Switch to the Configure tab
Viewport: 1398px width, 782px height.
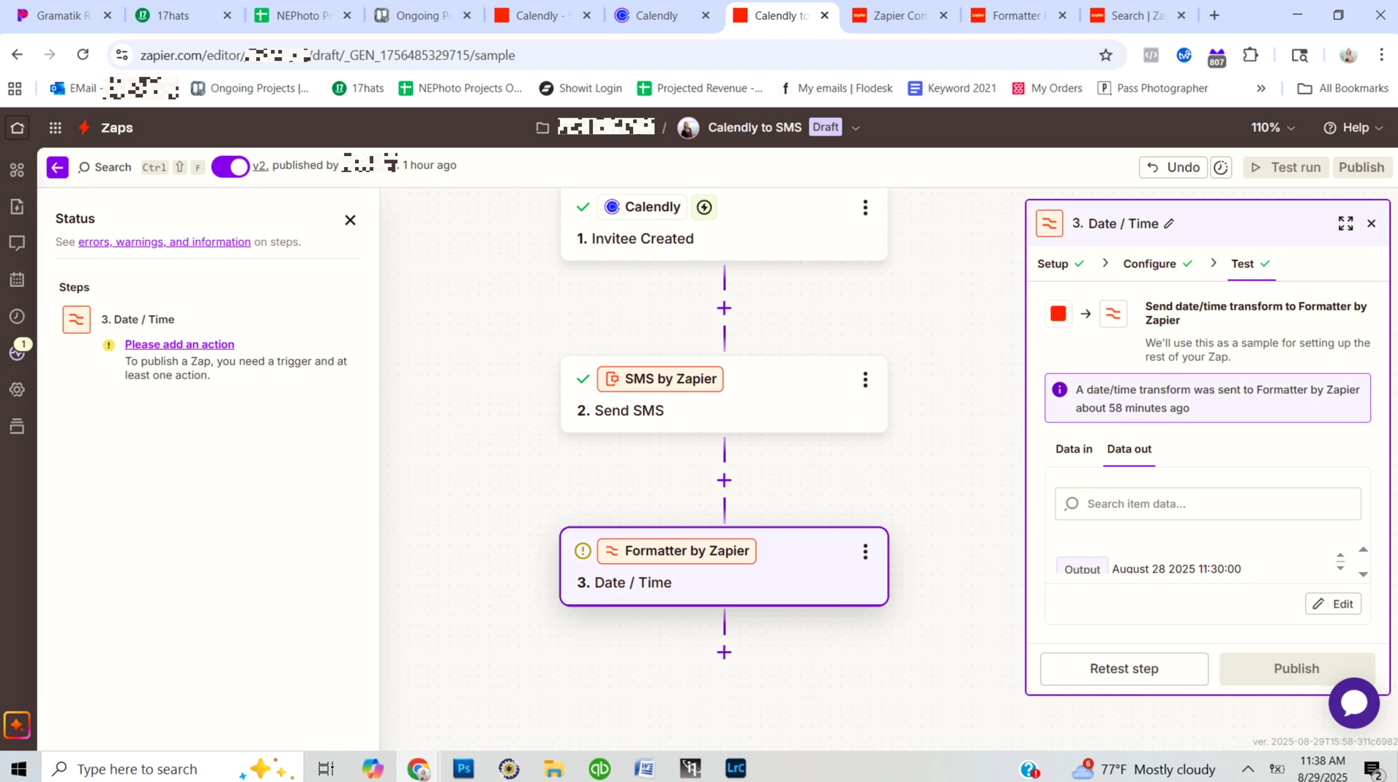pos(1158,264)
